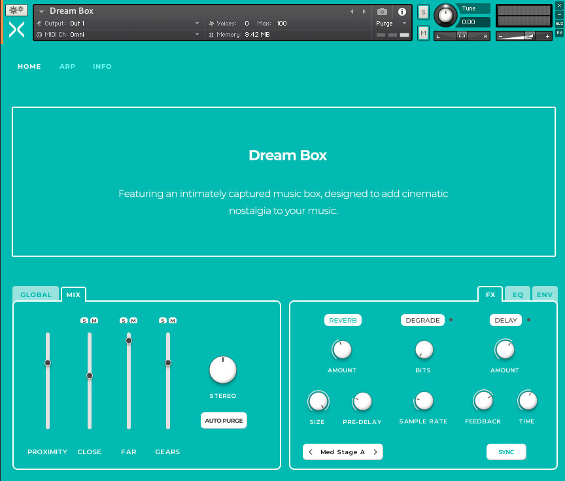Open the MIDI Ch Omni dropdown
Viewport: 565px width, 481px height.
click(x=197, y=34)
